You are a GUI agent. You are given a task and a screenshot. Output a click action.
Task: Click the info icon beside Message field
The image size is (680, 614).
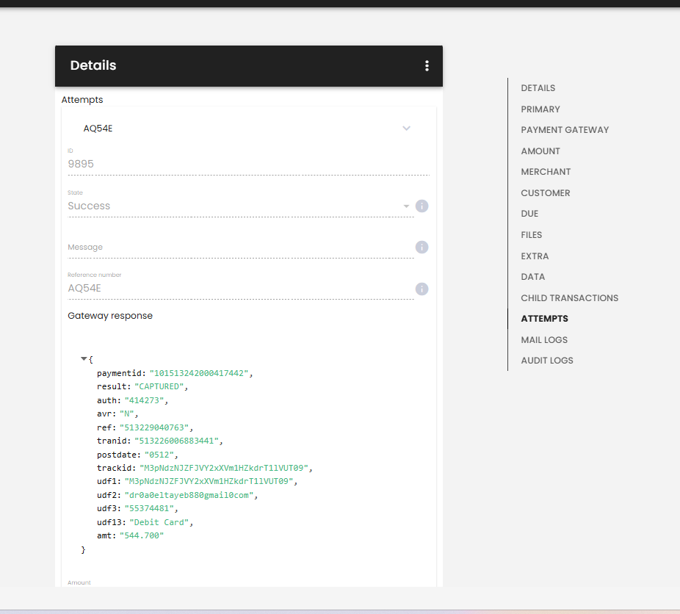coord(422,248)
